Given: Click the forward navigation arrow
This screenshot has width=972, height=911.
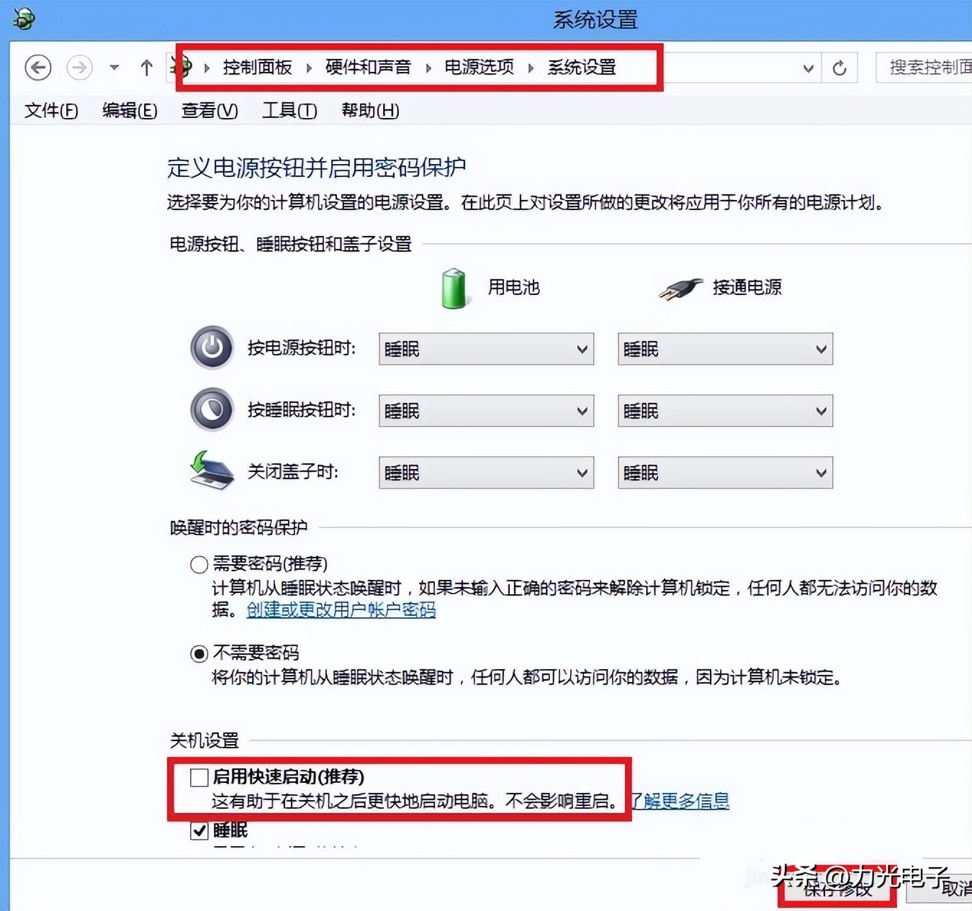Looking at the screenshot, I should tap(79, 67).
